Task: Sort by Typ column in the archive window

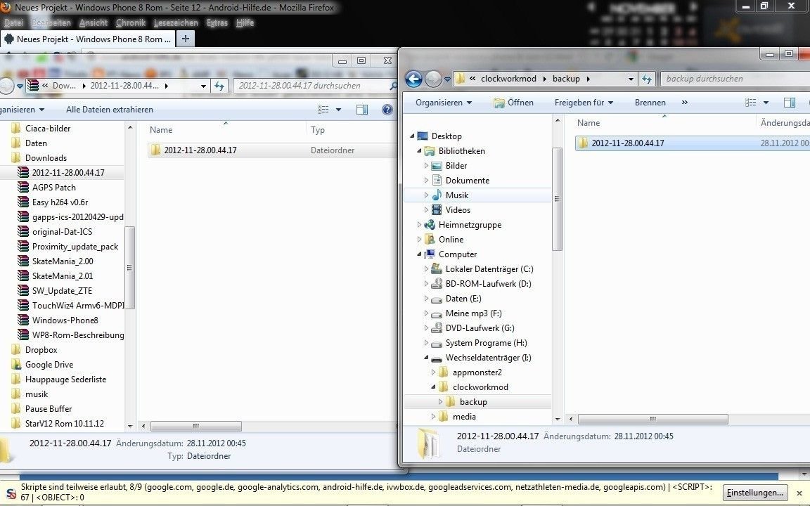Action: (318, 130)
